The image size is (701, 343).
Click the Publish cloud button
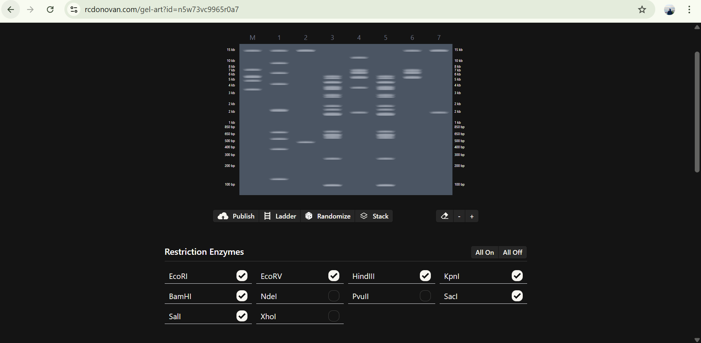[x=236, y=216]
